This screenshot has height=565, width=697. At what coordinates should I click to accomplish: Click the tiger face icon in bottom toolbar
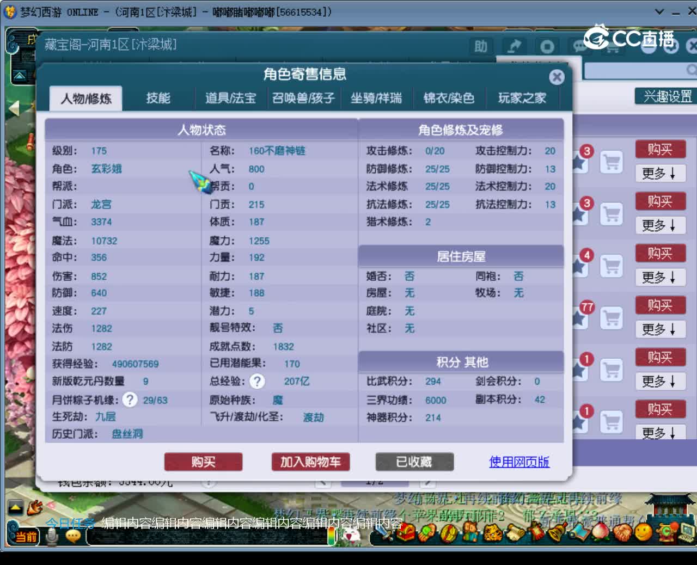click(x=493, y=532)
